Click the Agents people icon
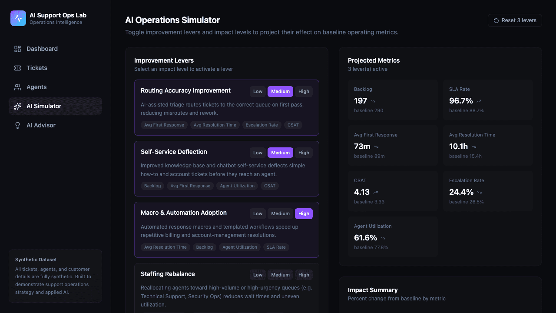The width and height of the screenshot is (556, 313). (17, 87)
